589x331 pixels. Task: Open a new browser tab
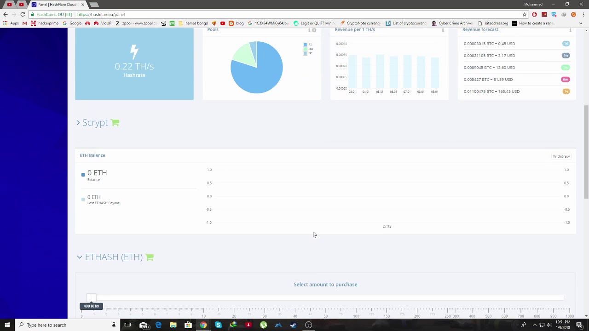(94, 5)
